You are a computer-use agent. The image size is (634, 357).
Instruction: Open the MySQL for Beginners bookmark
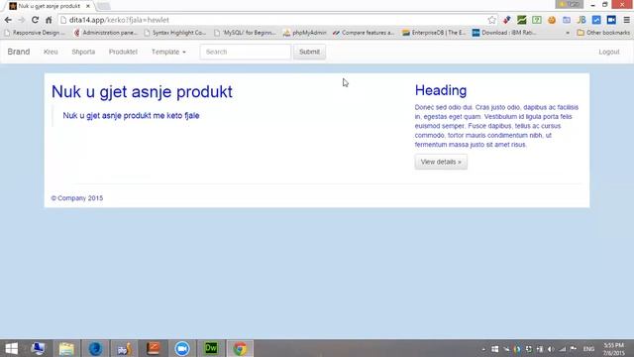click(x=245, y=33)
